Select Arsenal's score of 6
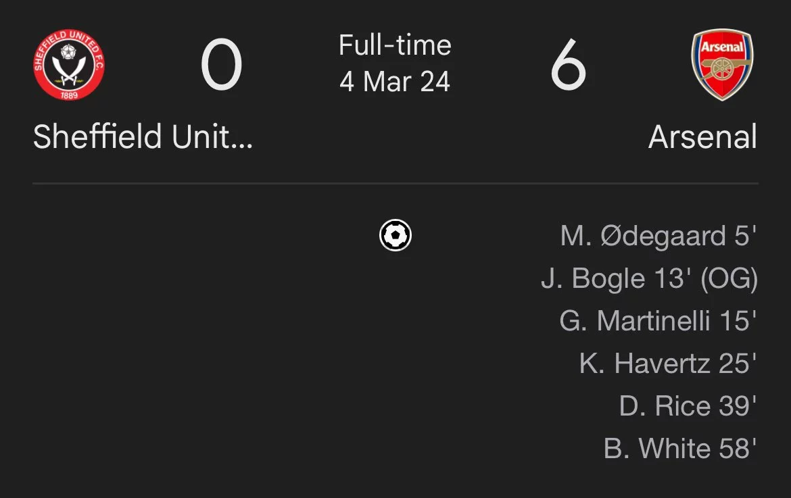791x498 pixels. (569, 65)
